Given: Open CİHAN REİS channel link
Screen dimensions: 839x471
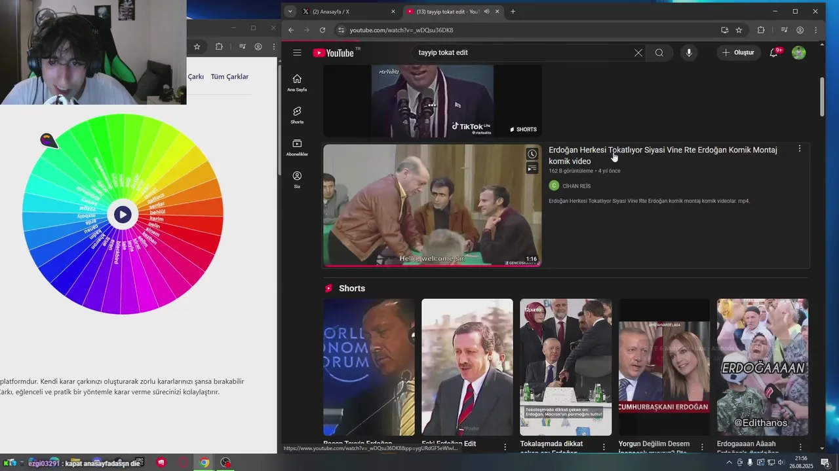Looking at the screenshot, I should tap(576, 186).
